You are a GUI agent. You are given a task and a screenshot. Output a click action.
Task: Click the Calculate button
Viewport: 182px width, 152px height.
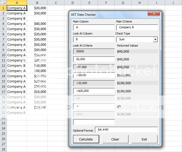pyautogui.click(x=86, y=139)
